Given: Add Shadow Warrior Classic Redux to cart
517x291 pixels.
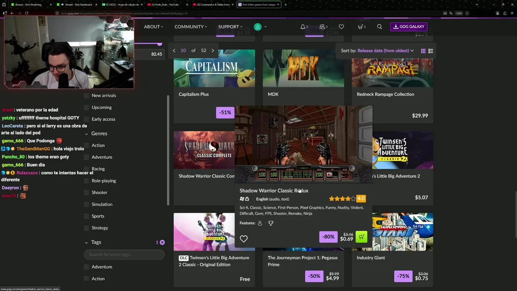Looking at the screenshot, I should [x=361, y=237].
